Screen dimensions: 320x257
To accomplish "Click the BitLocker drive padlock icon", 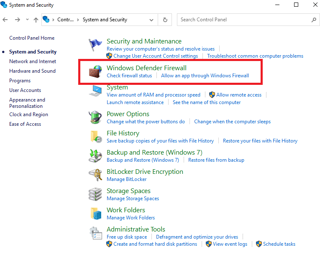I will coord(95,175).
